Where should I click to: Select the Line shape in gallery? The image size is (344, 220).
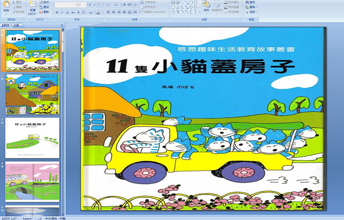pyautogui.click(x=182, y=2)
